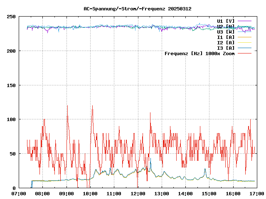The height and width of the screenshot is (199, 266).
Task: Pick the I3 [A] legend label
Action: tap(226, 48)
